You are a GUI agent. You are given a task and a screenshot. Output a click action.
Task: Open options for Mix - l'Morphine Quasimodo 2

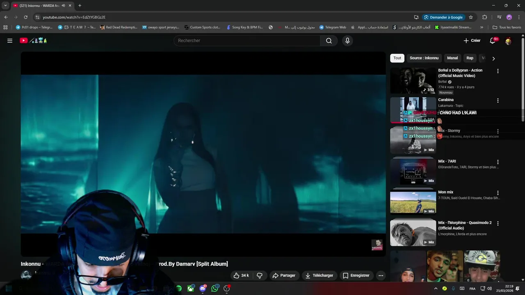[498, 223]
